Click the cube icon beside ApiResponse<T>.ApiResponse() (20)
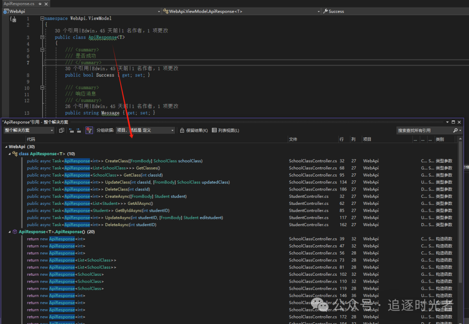This screenshot has width=469, height=324. (x=15, y=232)
